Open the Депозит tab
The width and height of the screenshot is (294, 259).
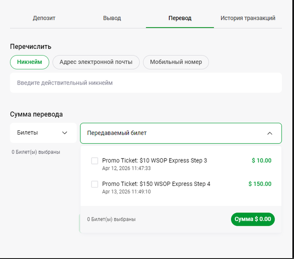(x=44, y=18)
